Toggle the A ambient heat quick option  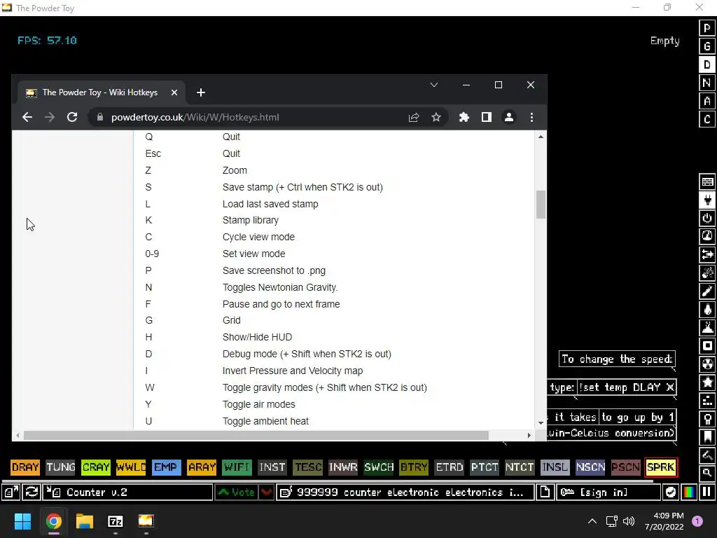pos(707,101)
